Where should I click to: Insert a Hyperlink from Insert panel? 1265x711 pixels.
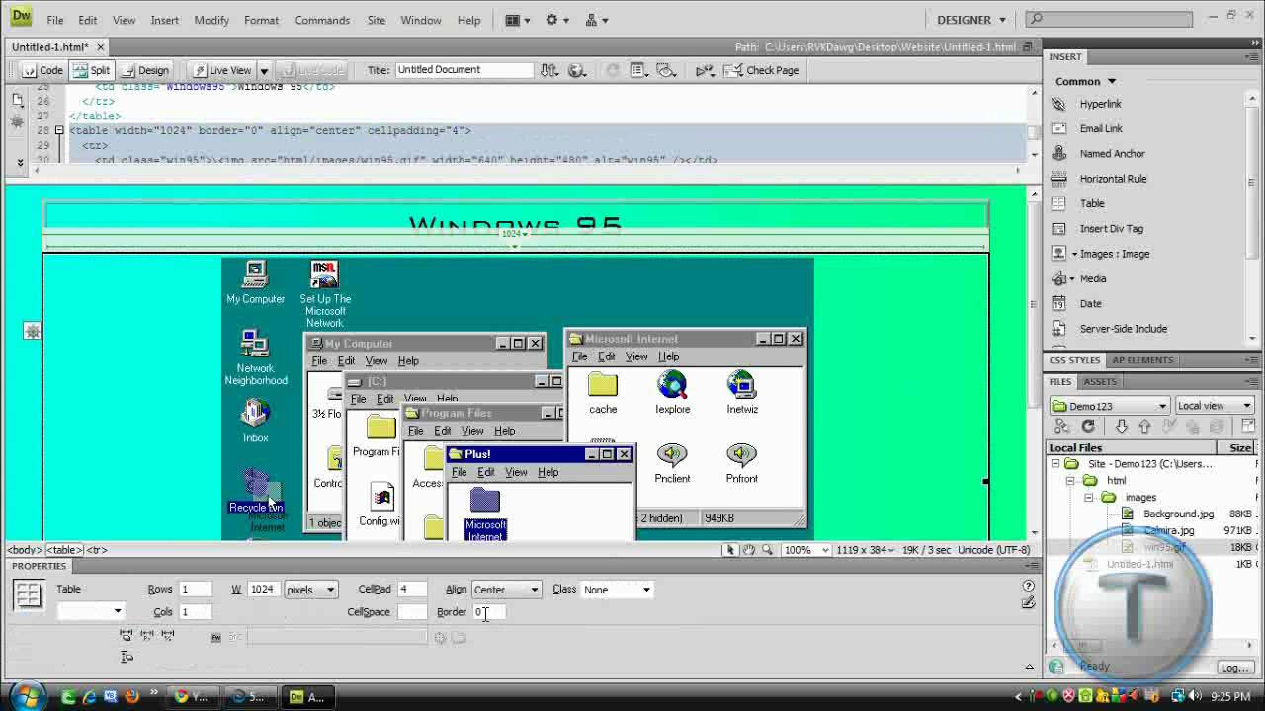point(1100,104)
